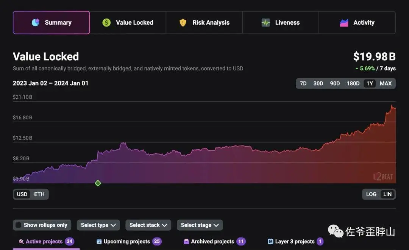The image size is (409, 250).
Task: Click the Activity chart icon
Action: click(344, 23)
